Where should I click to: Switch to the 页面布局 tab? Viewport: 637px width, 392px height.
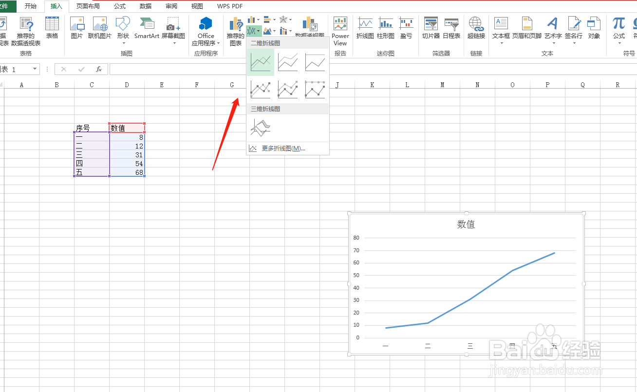pyautogui.click(x=88, y=6)
